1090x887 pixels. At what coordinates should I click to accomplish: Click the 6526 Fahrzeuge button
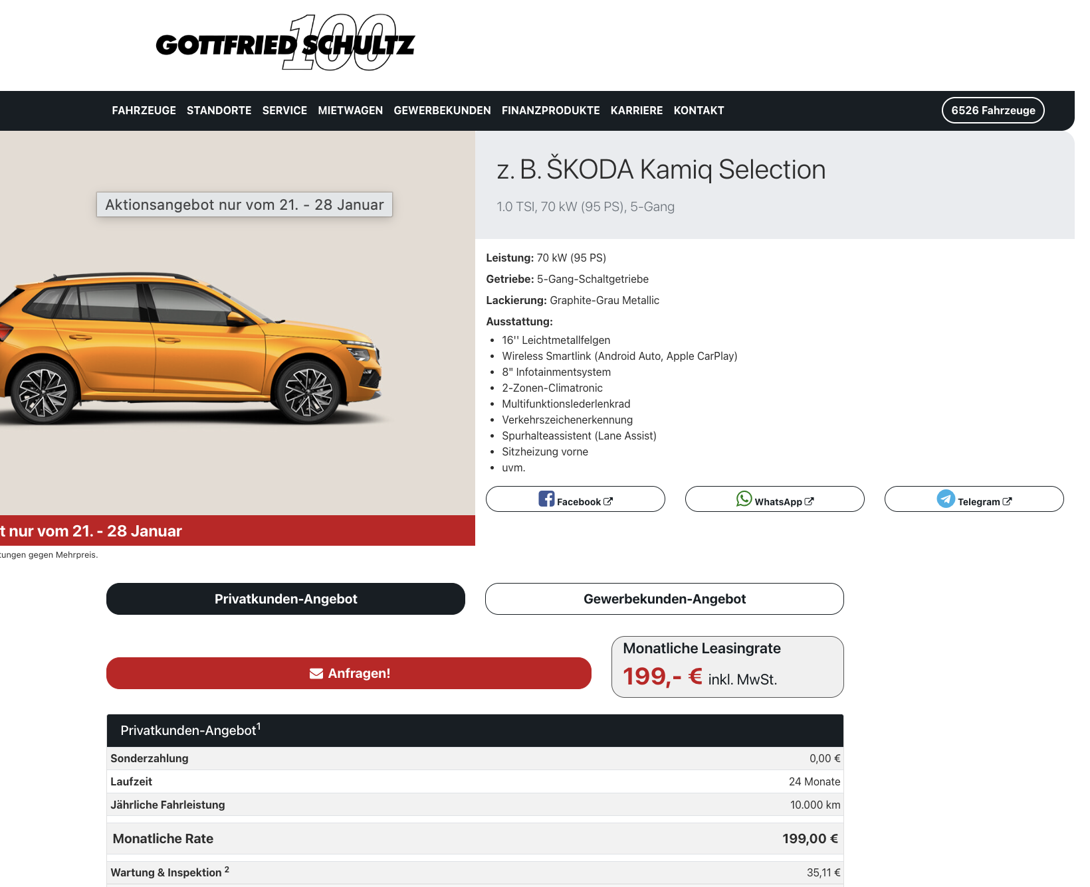[x=992, y=110]
